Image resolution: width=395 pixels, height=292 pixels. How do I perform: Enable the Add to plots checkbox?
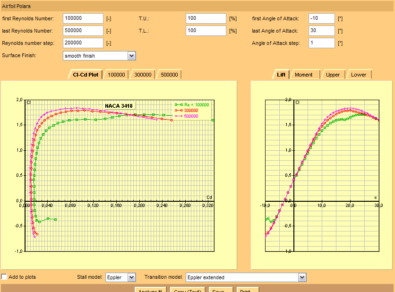click(4, 277)
